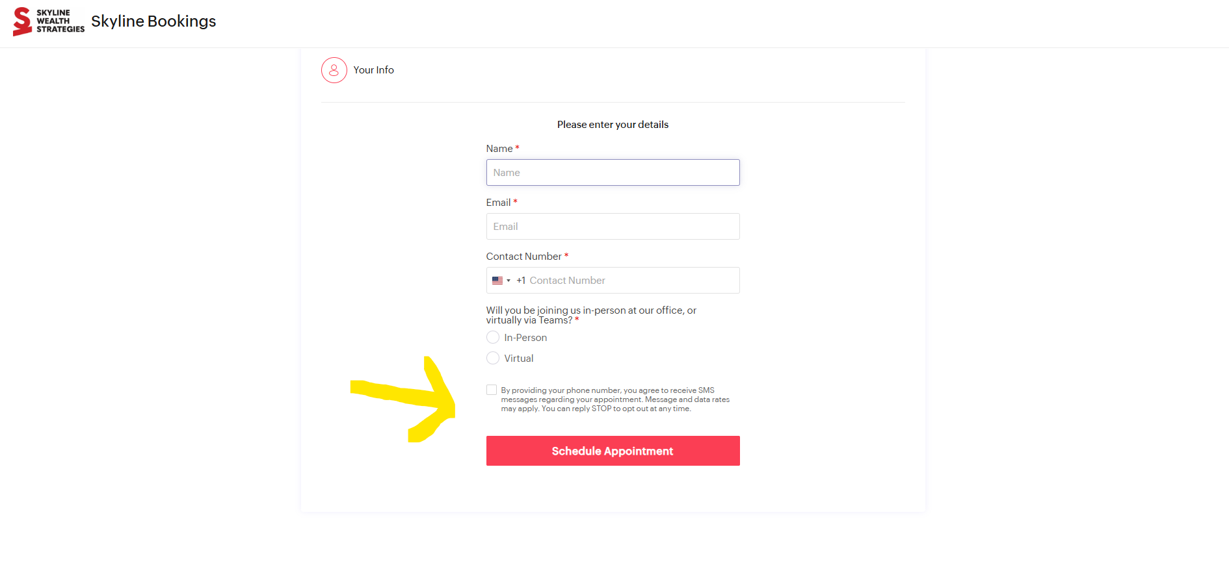Click the Virtual option label text

519,359
